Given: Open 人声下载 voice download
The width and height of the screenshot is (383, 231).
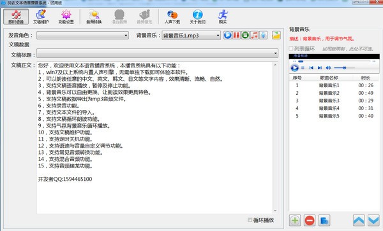Looking at the screenshot, I should 172,17.
